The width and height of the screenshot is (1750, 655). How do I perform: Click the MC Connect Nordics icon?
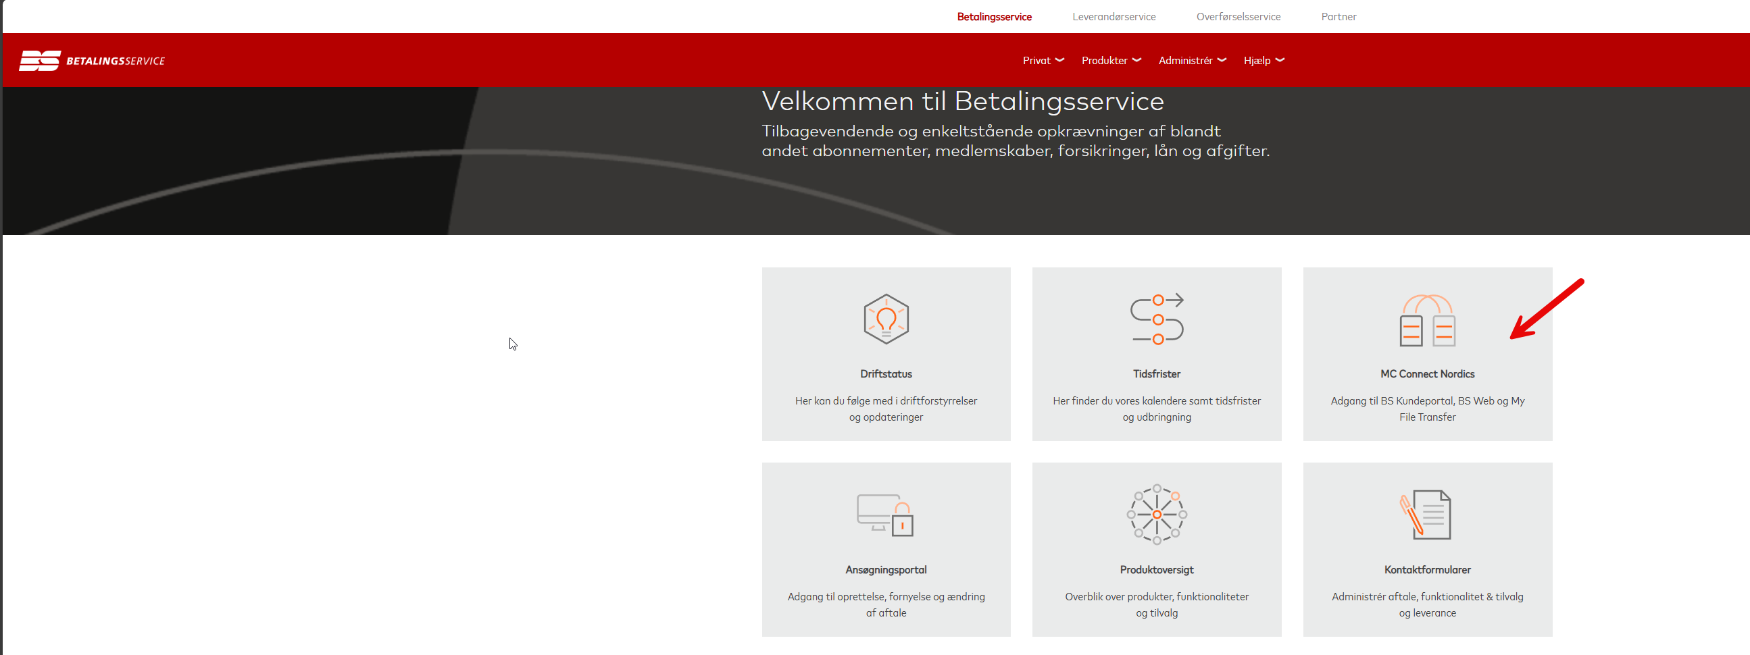point(1426,320)
